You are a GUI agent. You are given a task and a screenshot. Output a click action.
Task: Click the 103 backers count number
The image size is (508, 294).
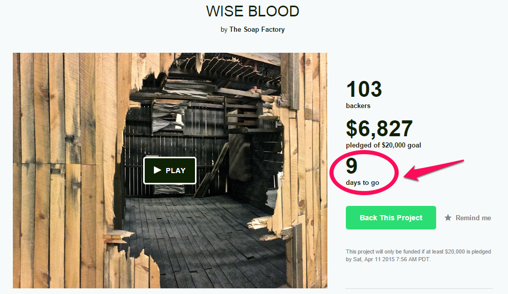364,89
